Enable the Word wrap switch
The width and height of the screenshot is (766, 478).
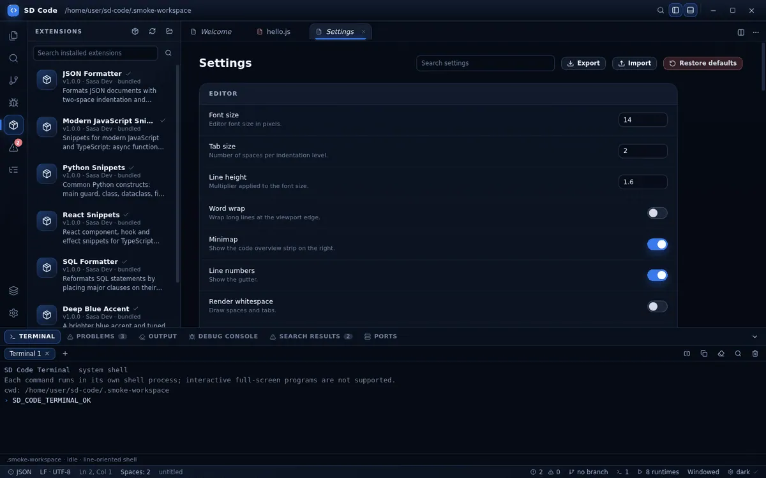[657, 213]
